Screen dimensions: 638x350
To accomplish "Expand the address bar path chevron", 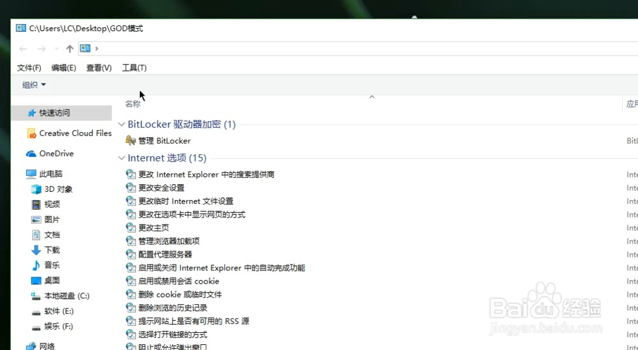I will coord(96,48).
